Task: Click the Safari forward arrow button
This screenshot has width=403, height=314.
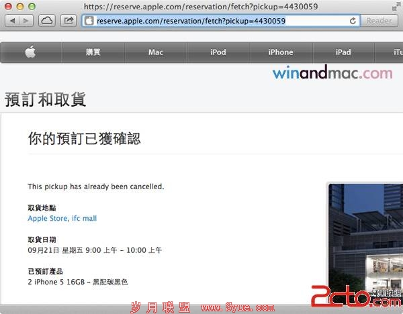Action: coord(26,21)
